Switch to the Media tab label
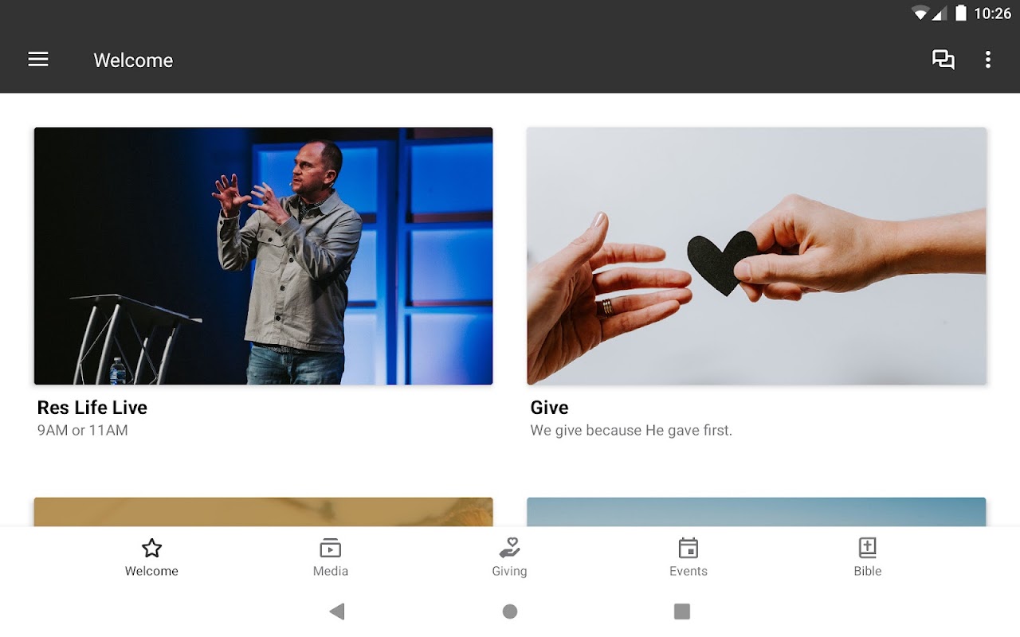This screenshot has height=637, width=1020. click(x=331, y=571)
